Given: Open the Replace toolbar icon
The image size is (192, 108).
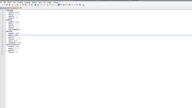Looking at the screenshot, I should click(x=38, y=5).
